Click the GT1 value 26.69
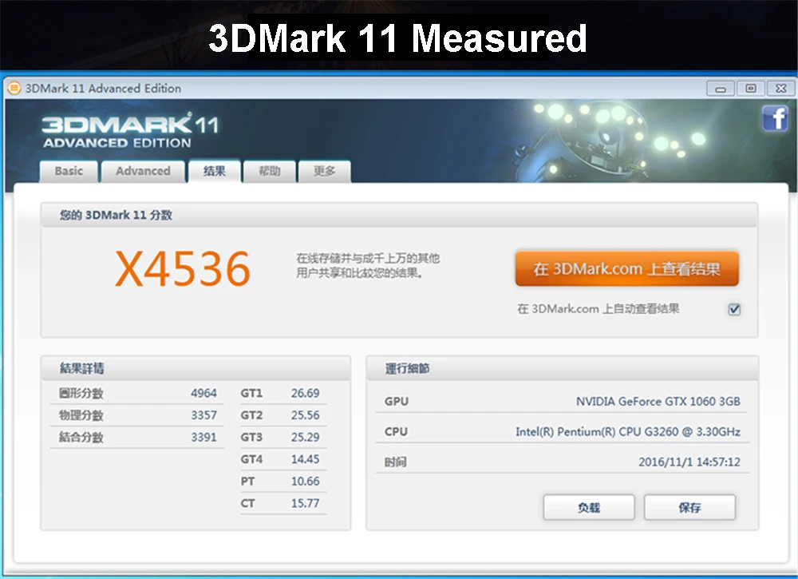Image resolution: width=798 pixels, height=579 pixels. [306, 393]
